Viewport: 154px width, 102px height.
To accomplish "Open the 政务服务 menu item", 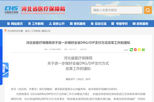I will point(140,24).
